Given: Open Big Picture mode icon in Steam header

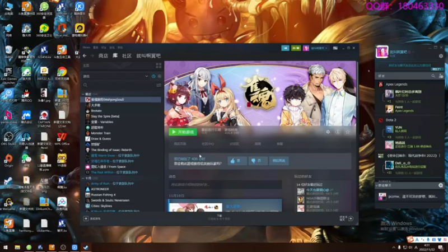Looking at the screenshot, I should [x=335, y=48].
